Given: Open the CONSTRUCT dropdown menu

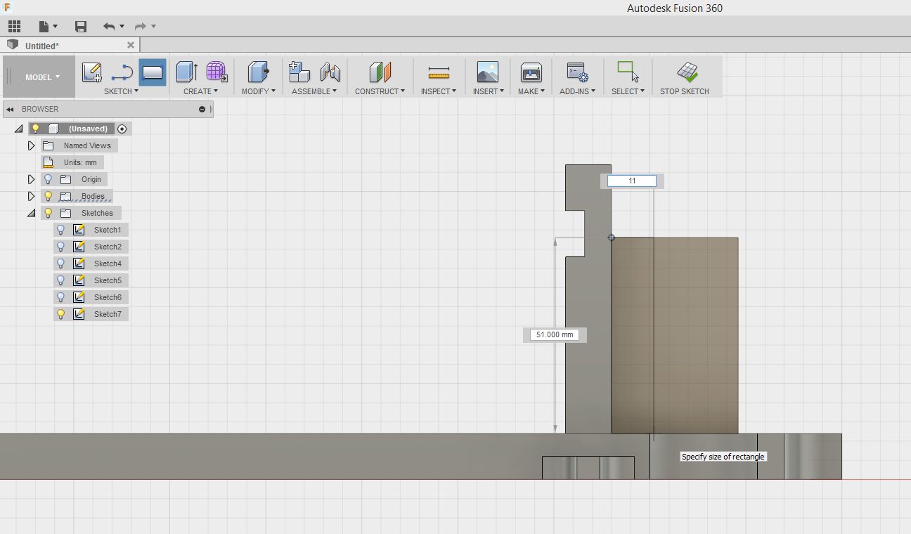Looking at the screenshot, I should [x=380, y=91].
